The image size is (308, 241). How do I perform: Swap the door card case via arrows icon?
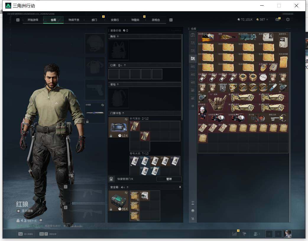click(126, 119)
